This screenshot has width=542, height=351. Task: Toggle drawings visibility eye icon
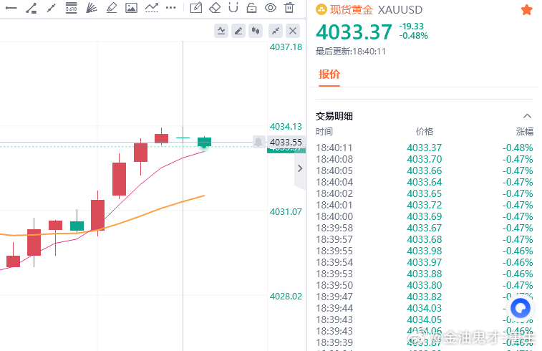point(271,8)
